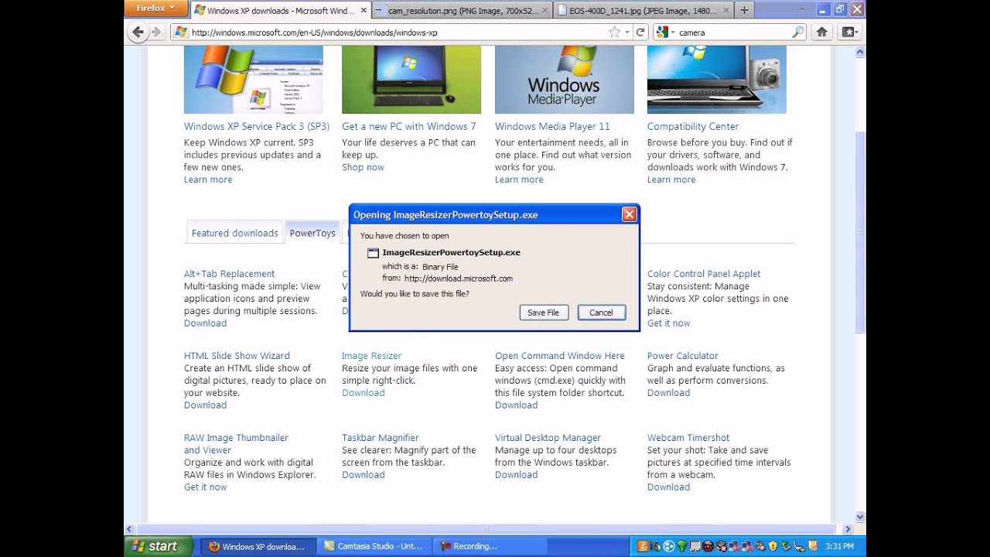Screen dimensions: 990x557
Task: Open the Firefox menu button
Action: (156, 8)
